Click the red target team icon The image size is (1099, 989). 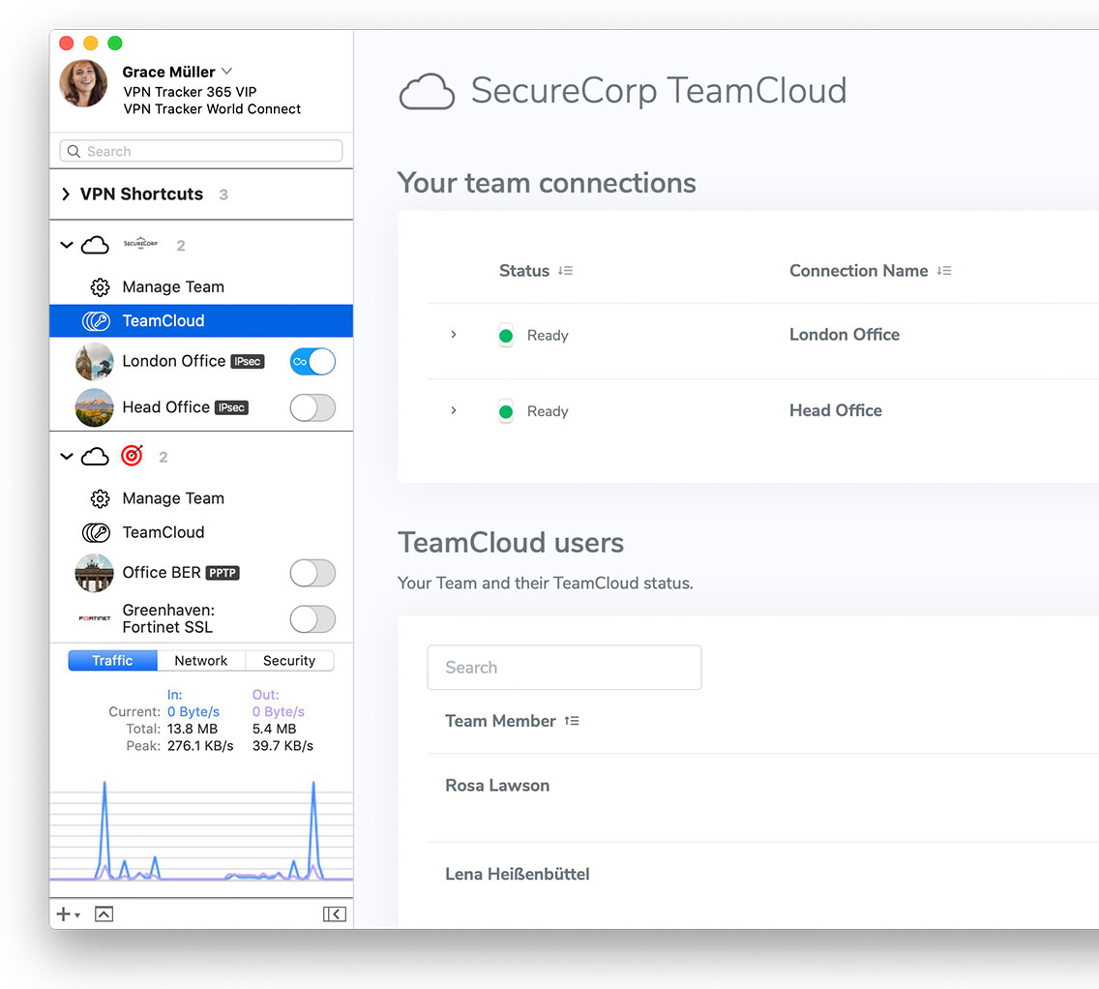pyautogui.click(x=132, y=456)
